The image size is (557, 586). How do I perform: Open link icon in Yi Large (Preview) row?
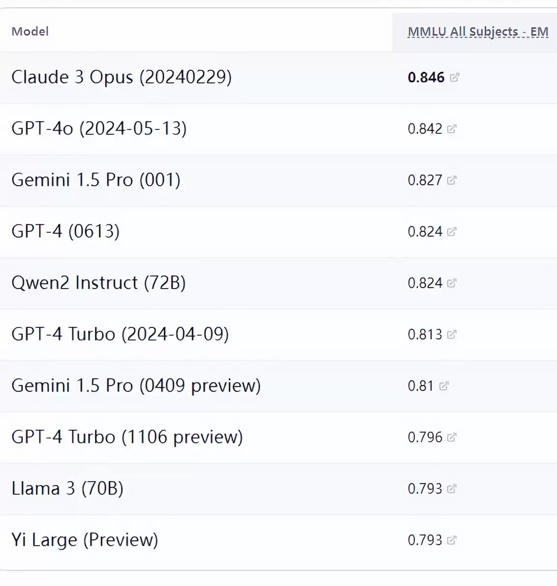451,540
